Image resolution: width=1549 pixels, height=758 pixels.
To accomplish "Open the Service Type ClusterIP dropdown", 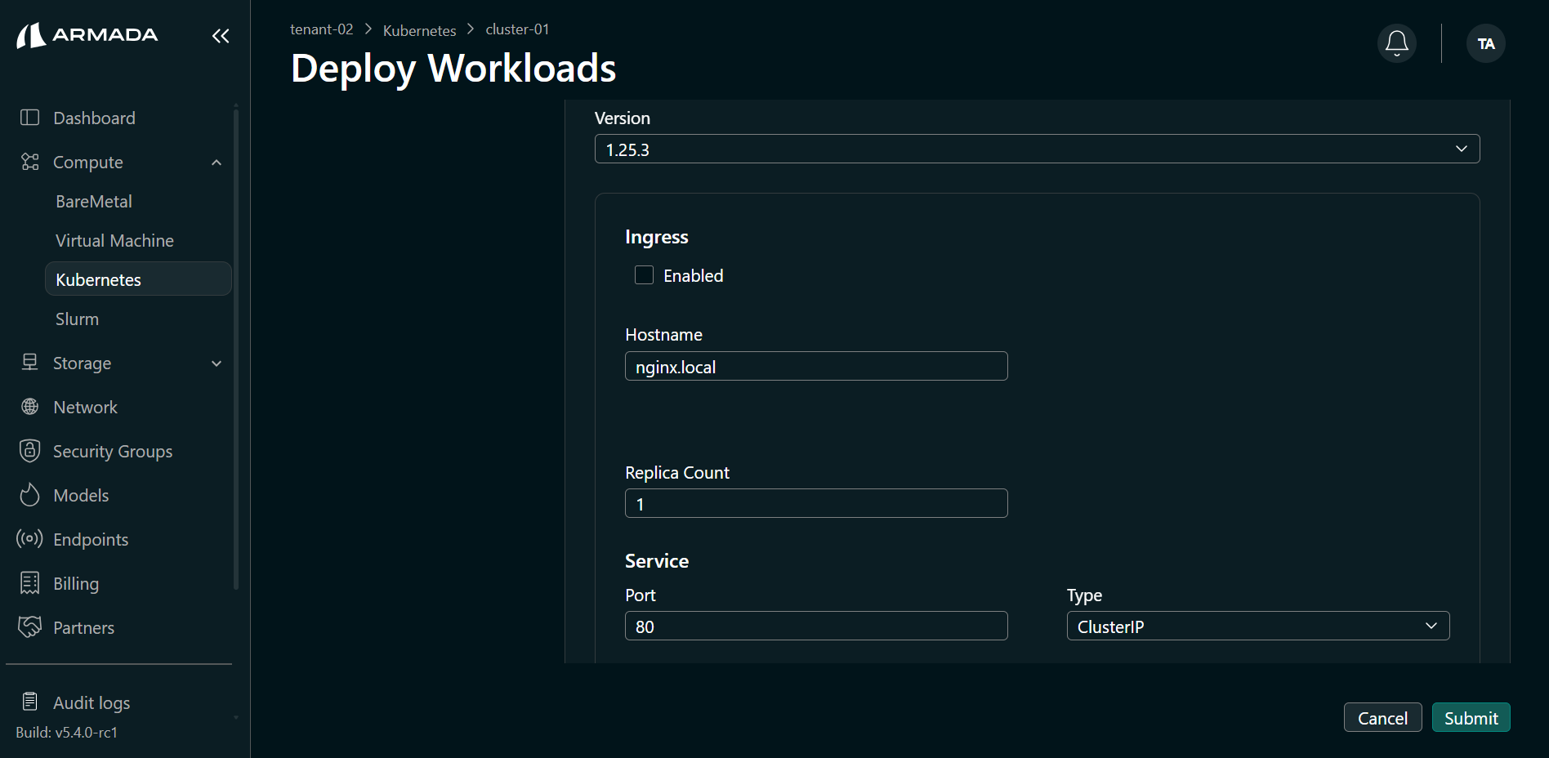I will pyautogui.click(x=1257, y=626).
